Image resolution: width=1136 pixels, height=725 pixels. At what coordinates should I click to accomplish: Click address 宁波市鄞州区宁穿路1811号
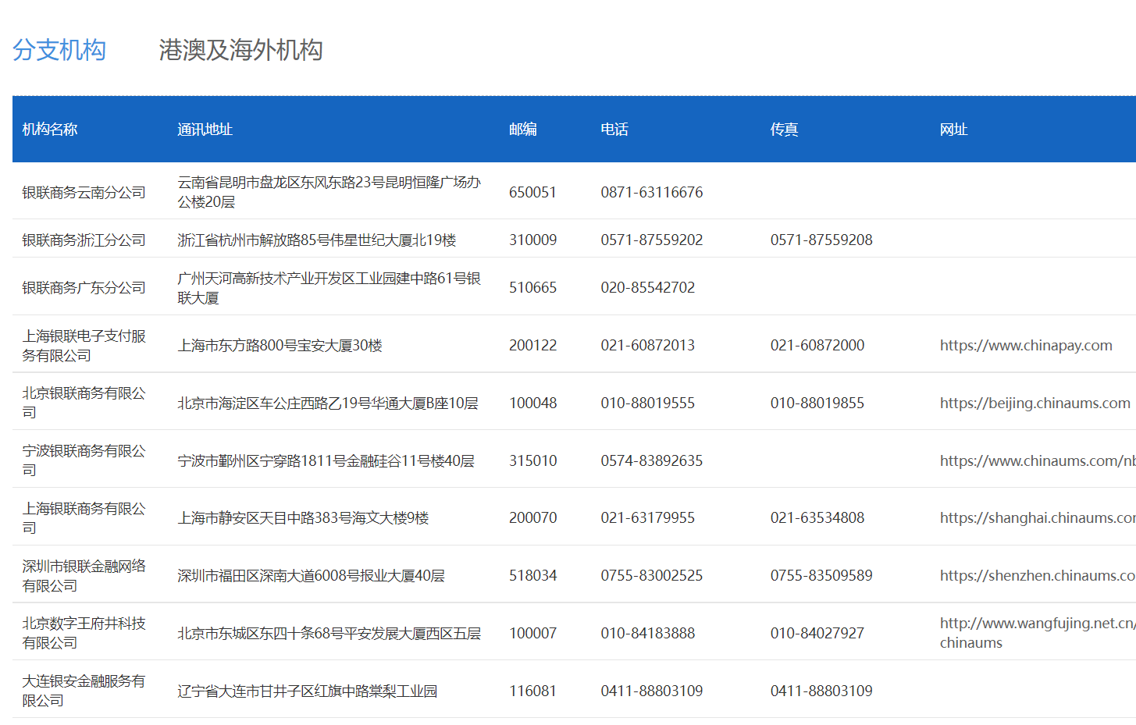(326, 460)
